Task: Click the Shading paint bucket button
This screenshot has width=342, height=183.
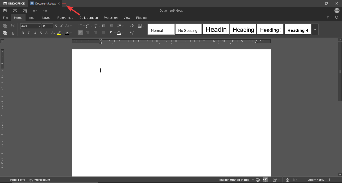Action: (119, 33)
